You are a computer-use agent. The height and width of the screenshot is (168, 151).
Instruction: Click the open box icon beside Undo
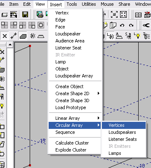113,25
